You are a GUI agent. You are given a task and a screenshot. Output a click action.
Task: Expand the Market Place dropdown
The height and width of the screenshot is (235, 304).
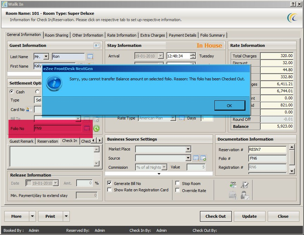coord(188,149)
